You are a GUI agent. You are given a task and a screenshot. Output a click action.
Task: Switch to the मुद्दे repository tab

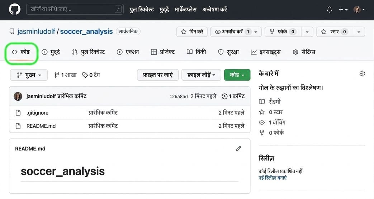click(51, 52)
